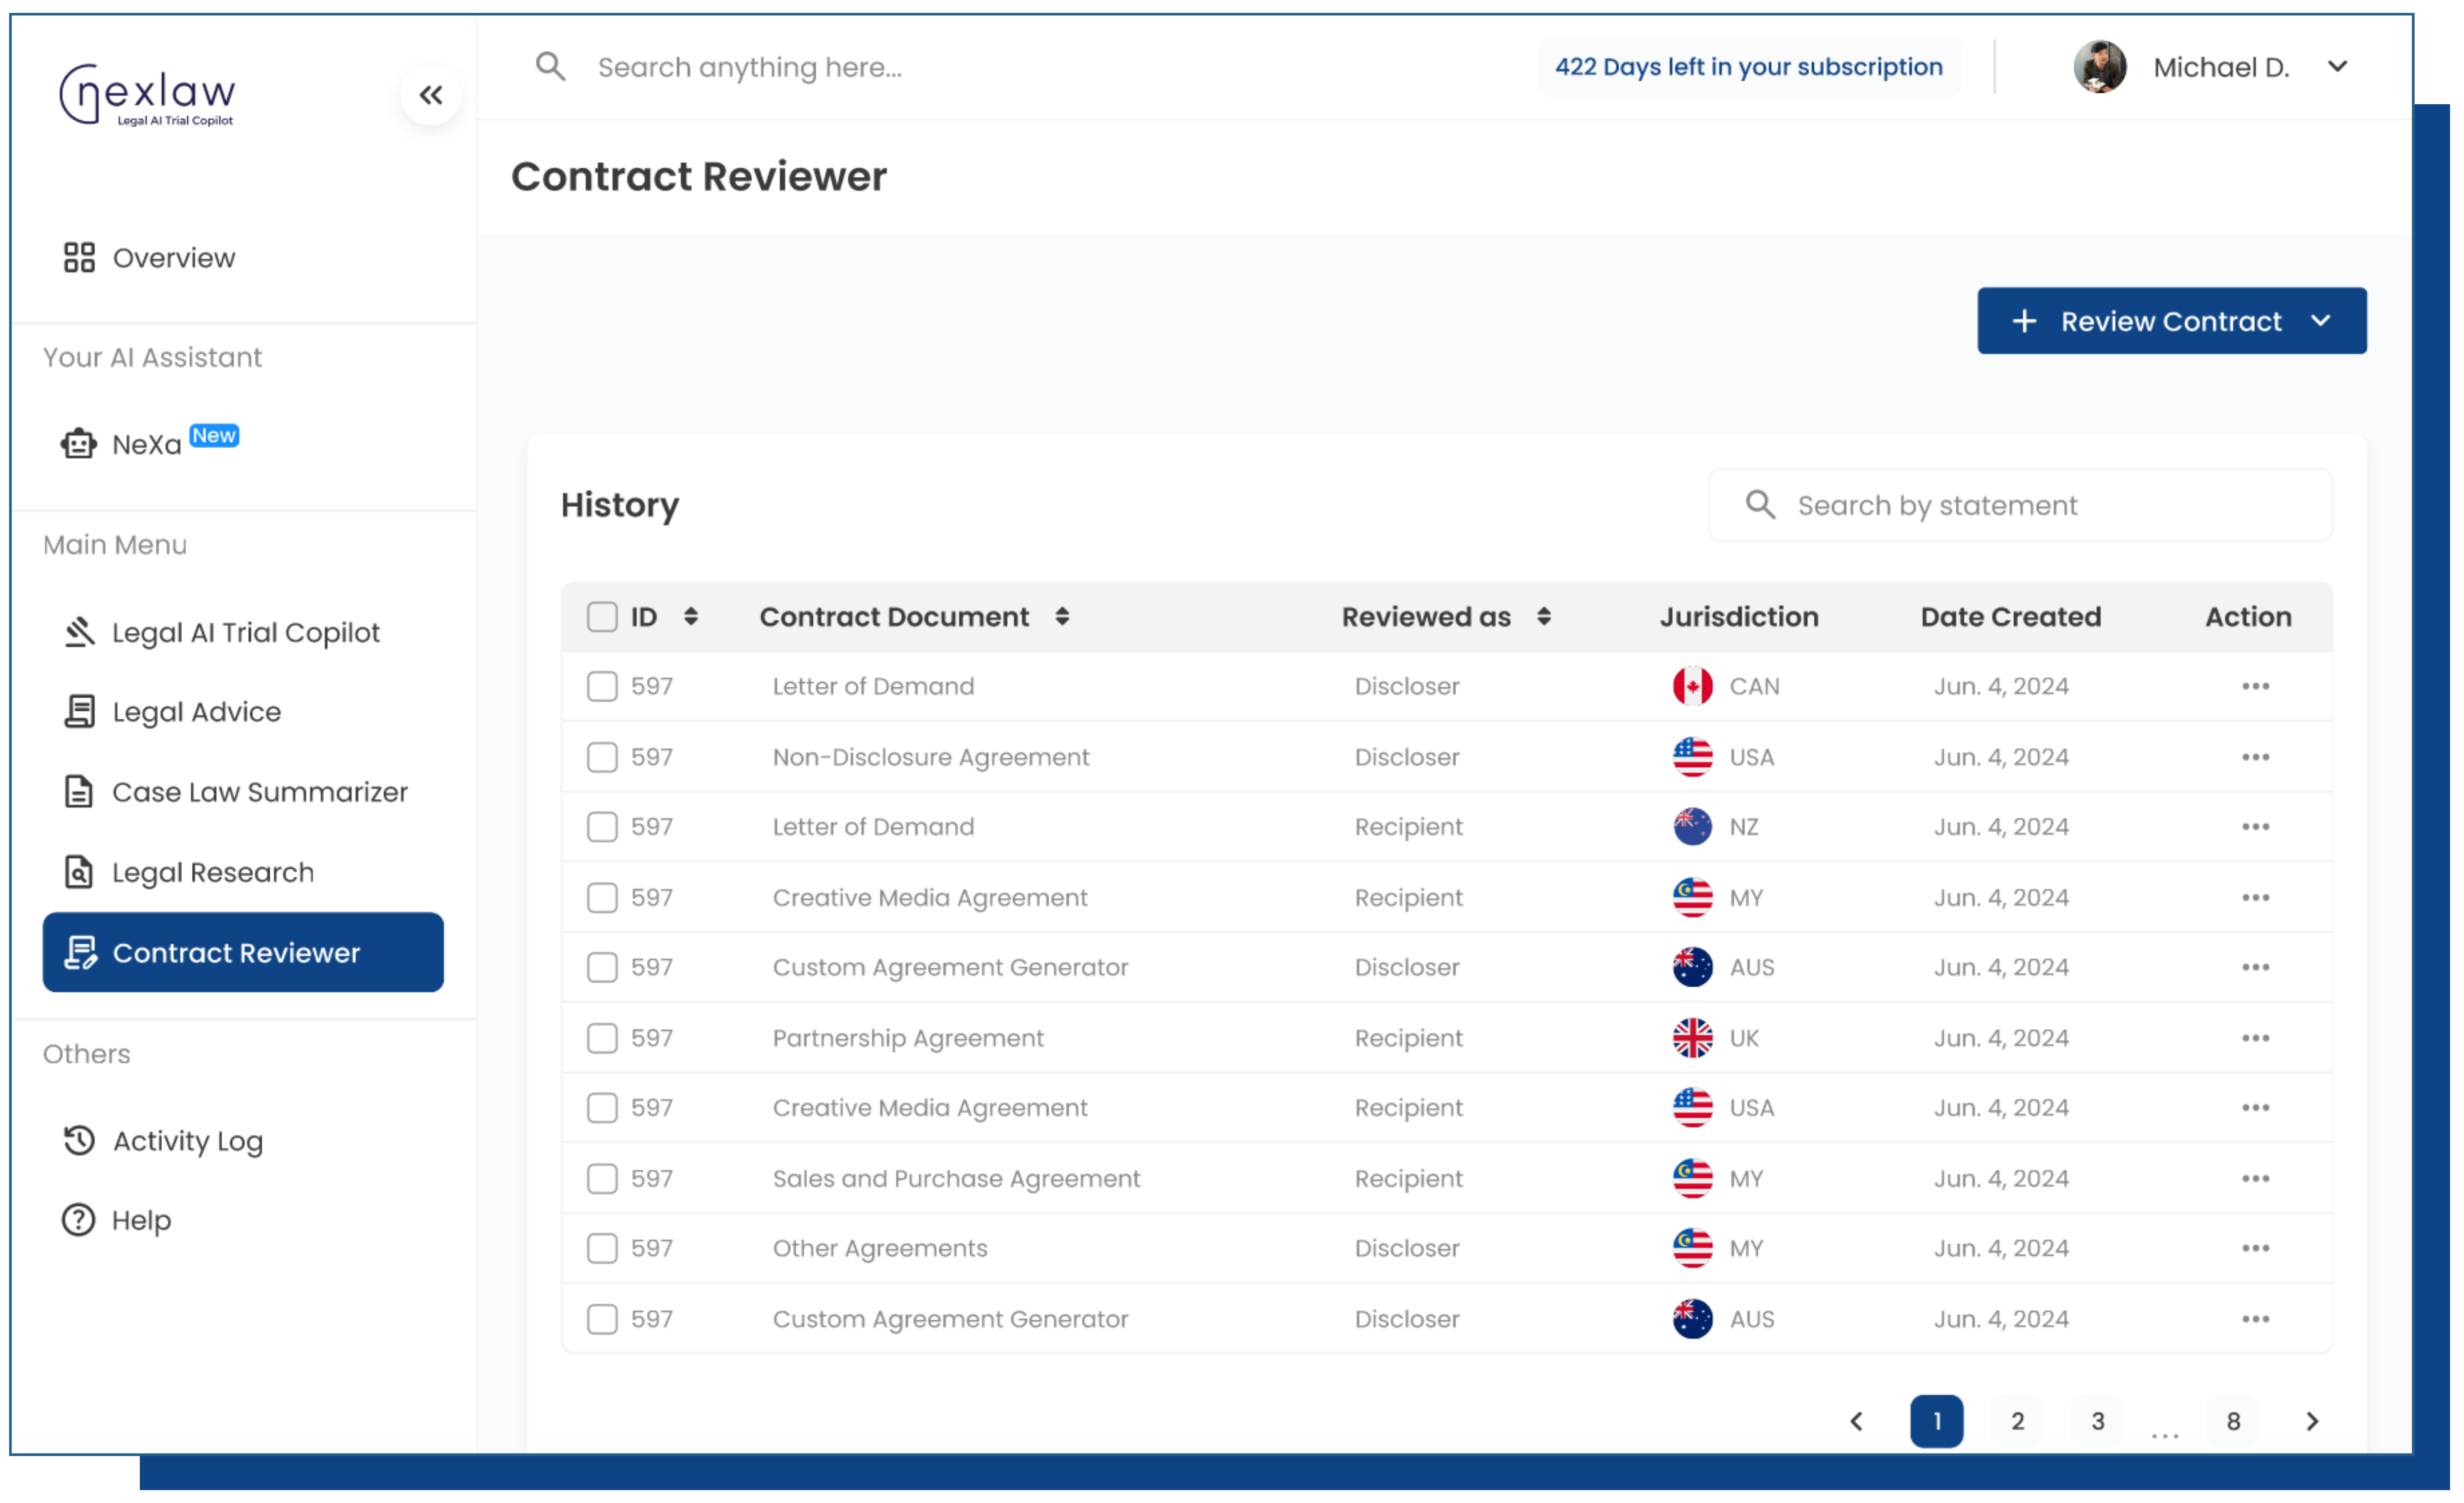This screenshot has width=2464, height=1503.
Task: Check the Sales and Purchase Agreement row checkbox
Action: click(x=602, y=1179)
